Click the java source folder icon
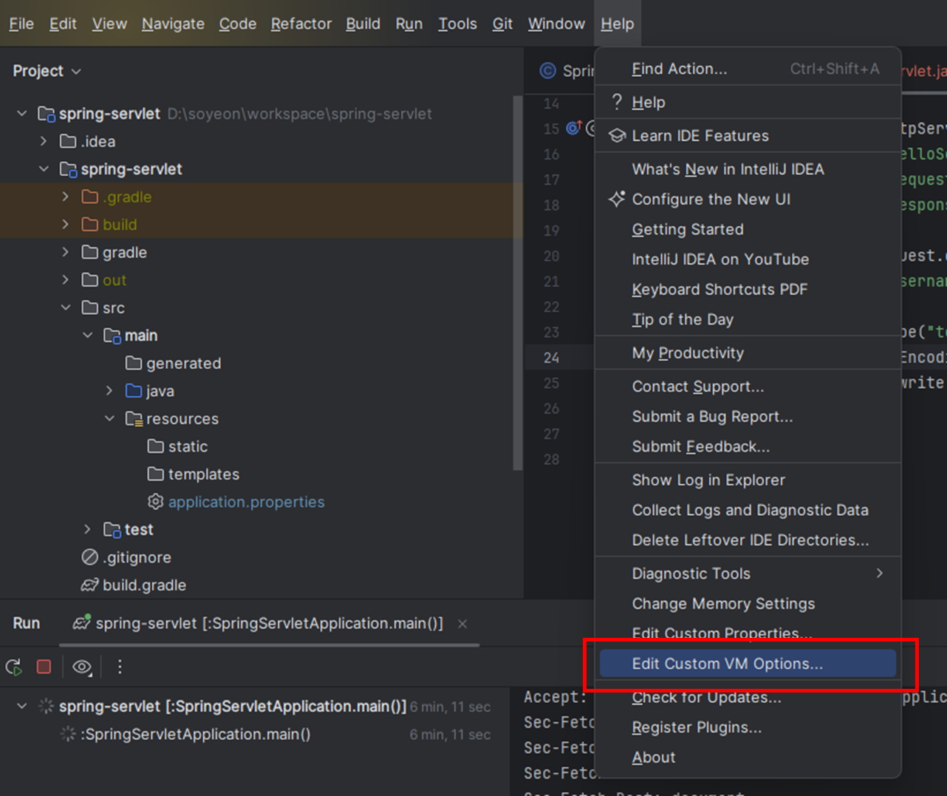Image resolution: width=947 pixels, height=796 pixels. [x=134, y=390]
